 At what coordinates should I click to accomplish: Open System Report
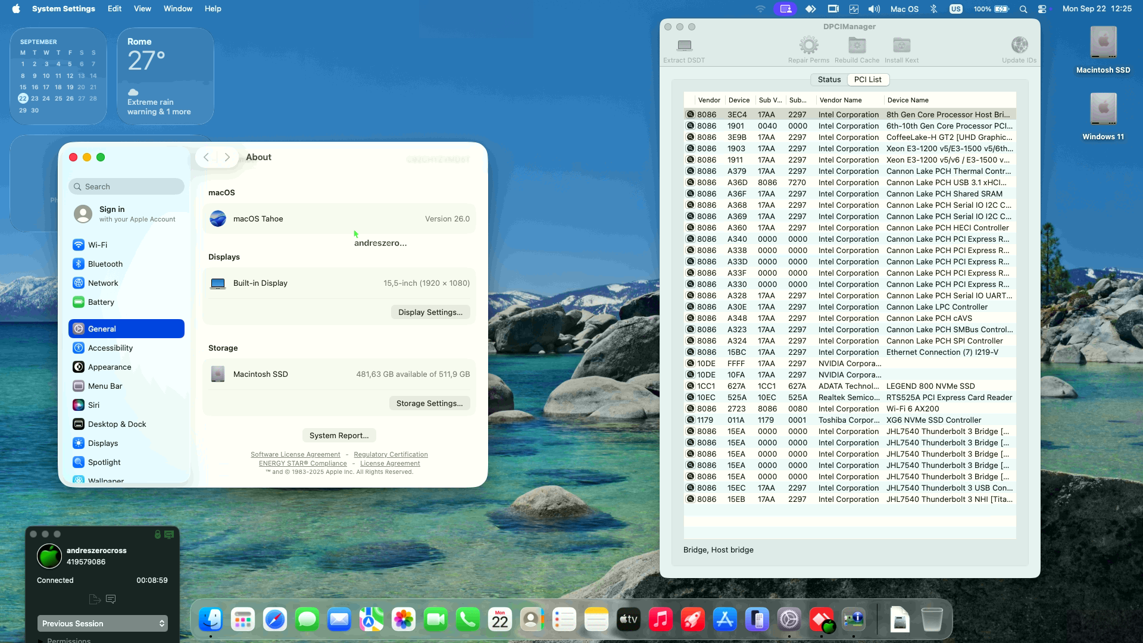tap(339, 435)
